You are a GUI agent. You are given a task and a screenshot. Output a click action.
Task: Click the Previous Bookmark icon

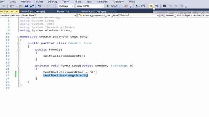point(170,6)
